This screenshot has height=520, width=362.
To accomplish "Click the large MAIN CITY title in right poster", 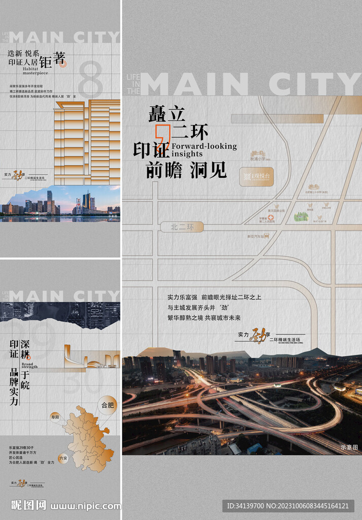I will pos(251,83).
